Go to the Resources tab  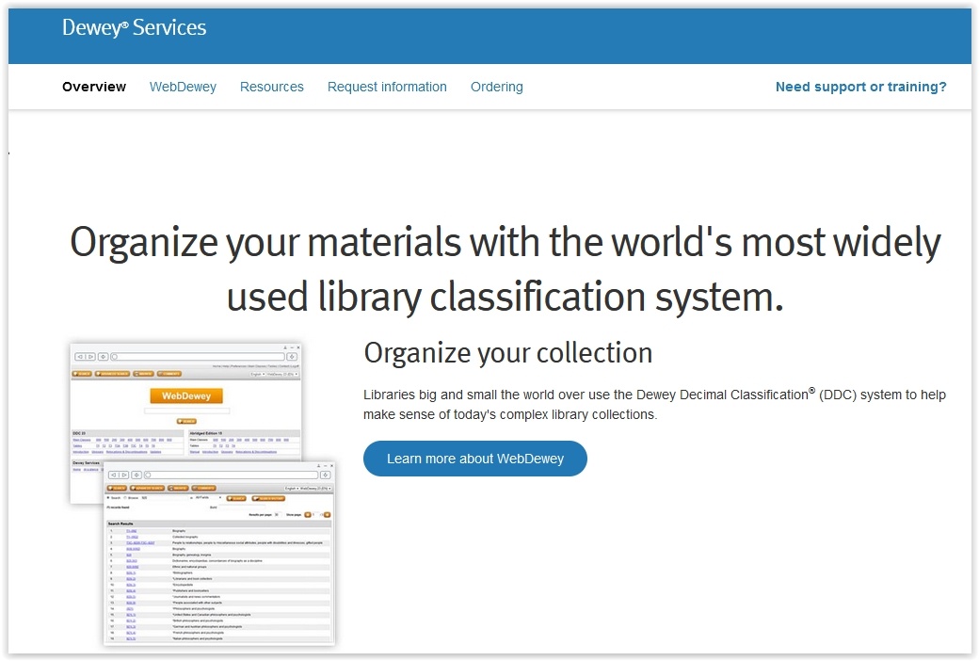[272, 87]
